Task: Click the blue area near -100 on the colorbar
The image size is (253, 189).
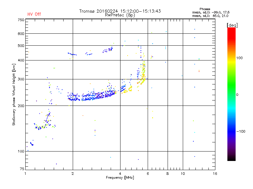Action: click(x=231, y=131)
